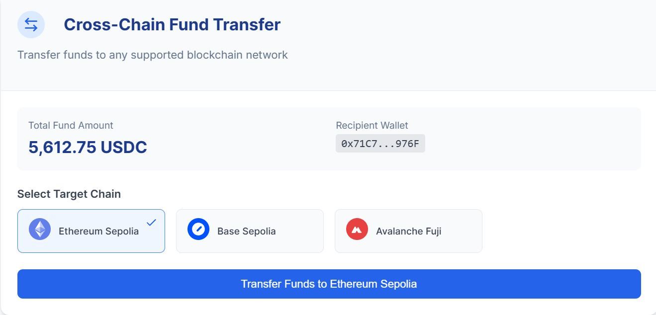656x315 pixels.
Task: Click the recipient wallet address 0x71C7...976F
Action: click(x=380, y=144)
